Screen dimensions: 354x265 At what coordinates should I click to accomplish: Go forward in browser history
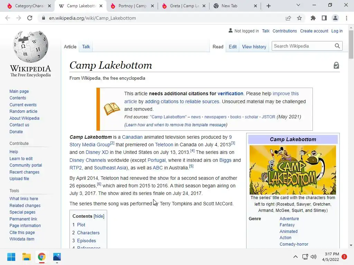pyautogui.click(x=19, y=18)
